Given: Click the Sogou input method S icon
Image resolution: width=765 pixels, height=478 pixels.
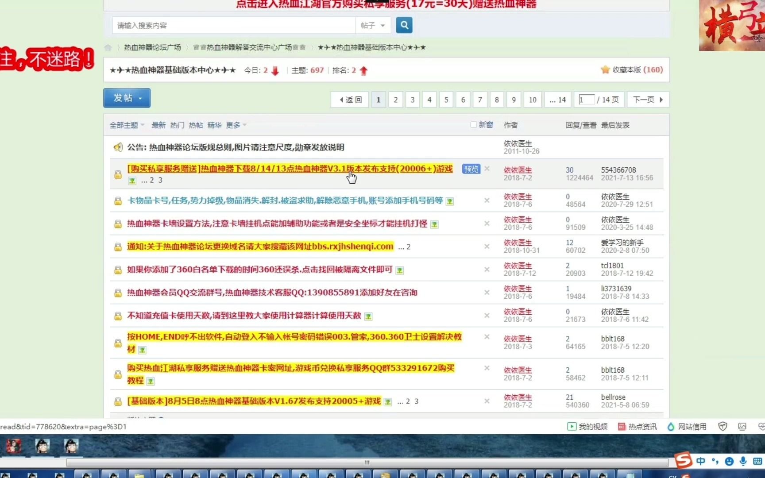Looking at the screenshot, I should point(683,460).
